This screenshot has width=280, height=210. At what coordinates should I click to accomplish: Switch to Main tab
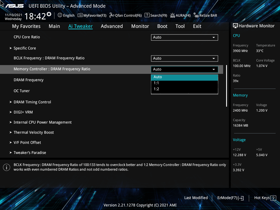point(54,26)
